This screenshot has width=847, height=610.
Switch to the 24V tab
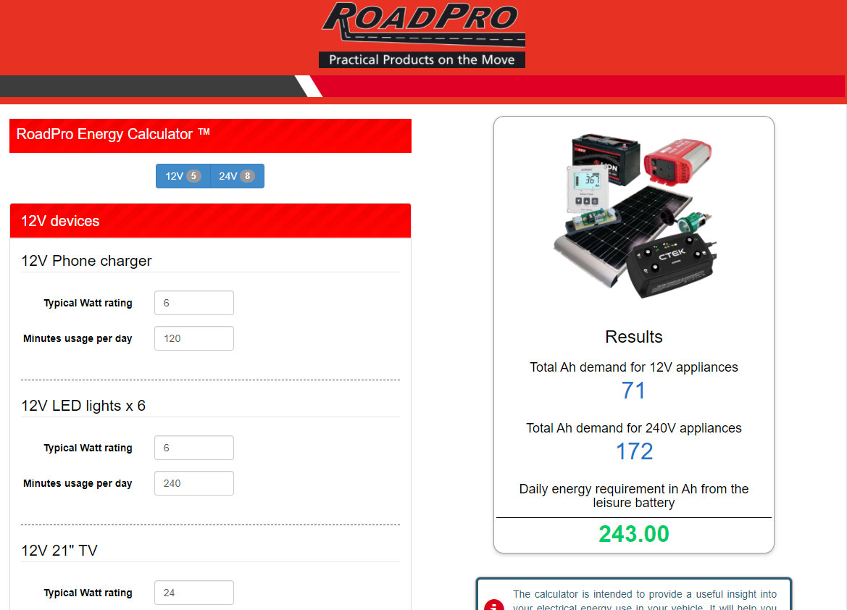[237, 176]
